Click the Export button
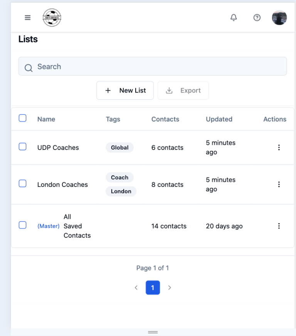 click(x=183, y=90)
